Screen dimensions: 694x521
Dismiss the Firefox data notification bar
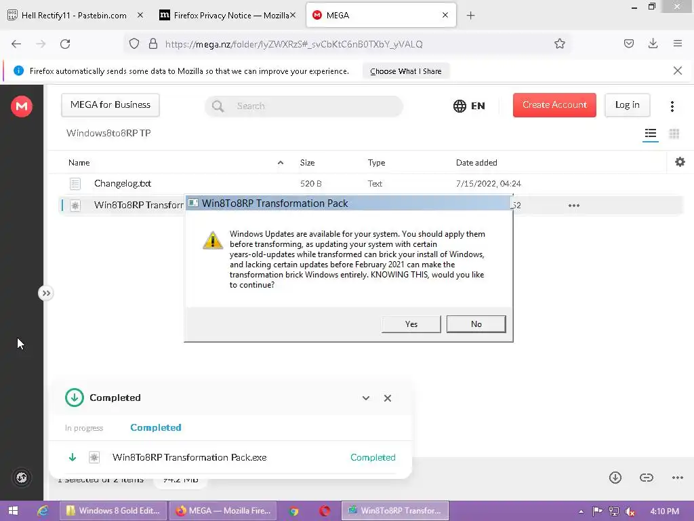pos(677,71)
